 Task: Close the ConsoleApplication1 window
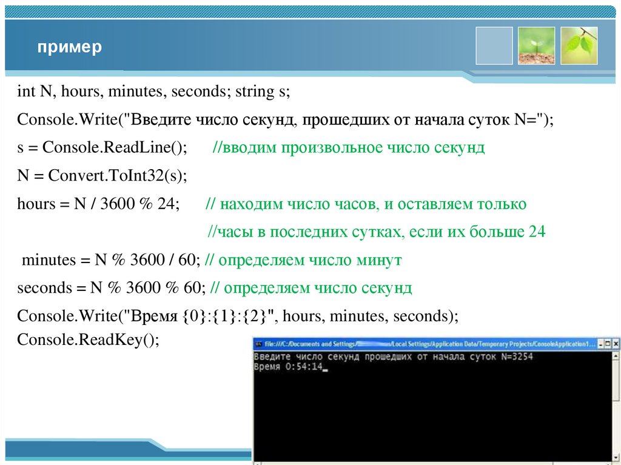coord(615,343)
